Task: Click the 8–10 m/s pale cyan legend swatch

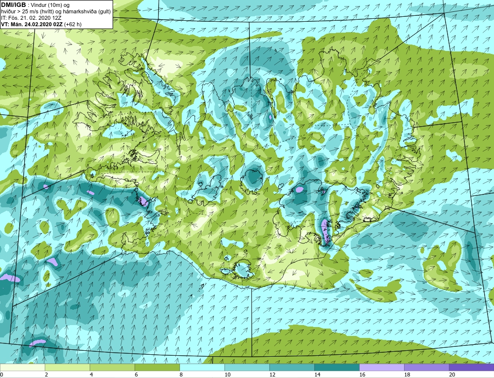Action: coord(202,367)
